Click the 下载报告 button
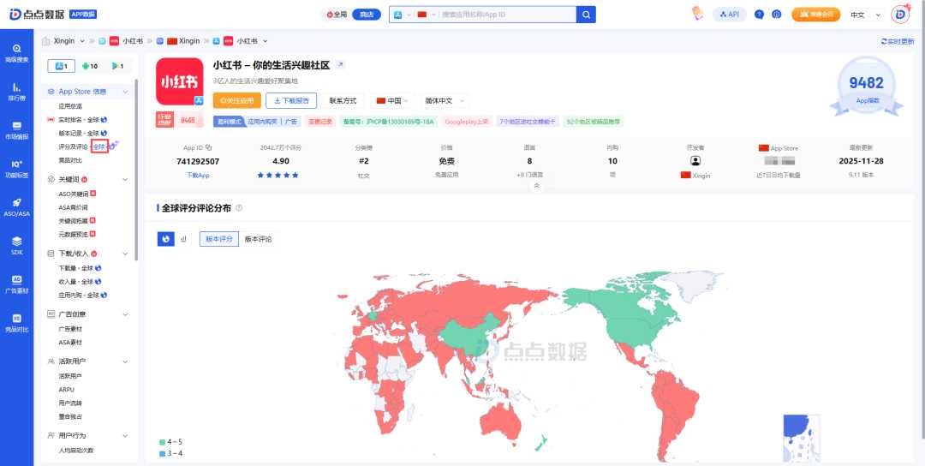This screenshot has width=925, height=466. (x=291, y=101)
